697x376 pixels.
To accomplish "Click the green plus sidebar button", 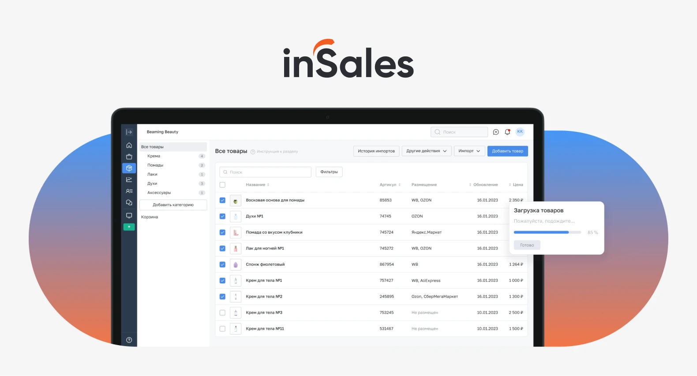I will [129, 227].
